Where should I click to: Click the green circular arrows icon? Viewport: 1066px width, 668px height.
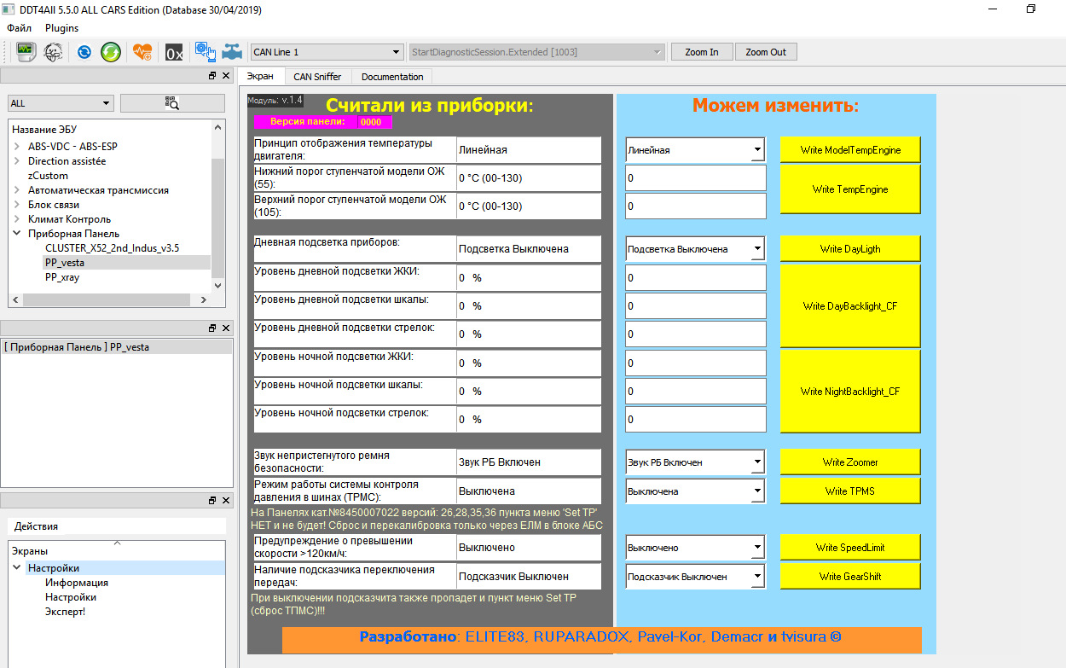tap(111, 52)
